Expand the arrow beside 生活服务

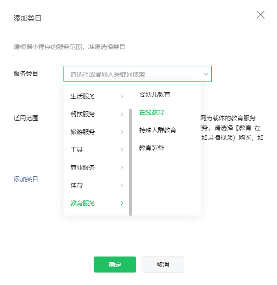point(122,96)
